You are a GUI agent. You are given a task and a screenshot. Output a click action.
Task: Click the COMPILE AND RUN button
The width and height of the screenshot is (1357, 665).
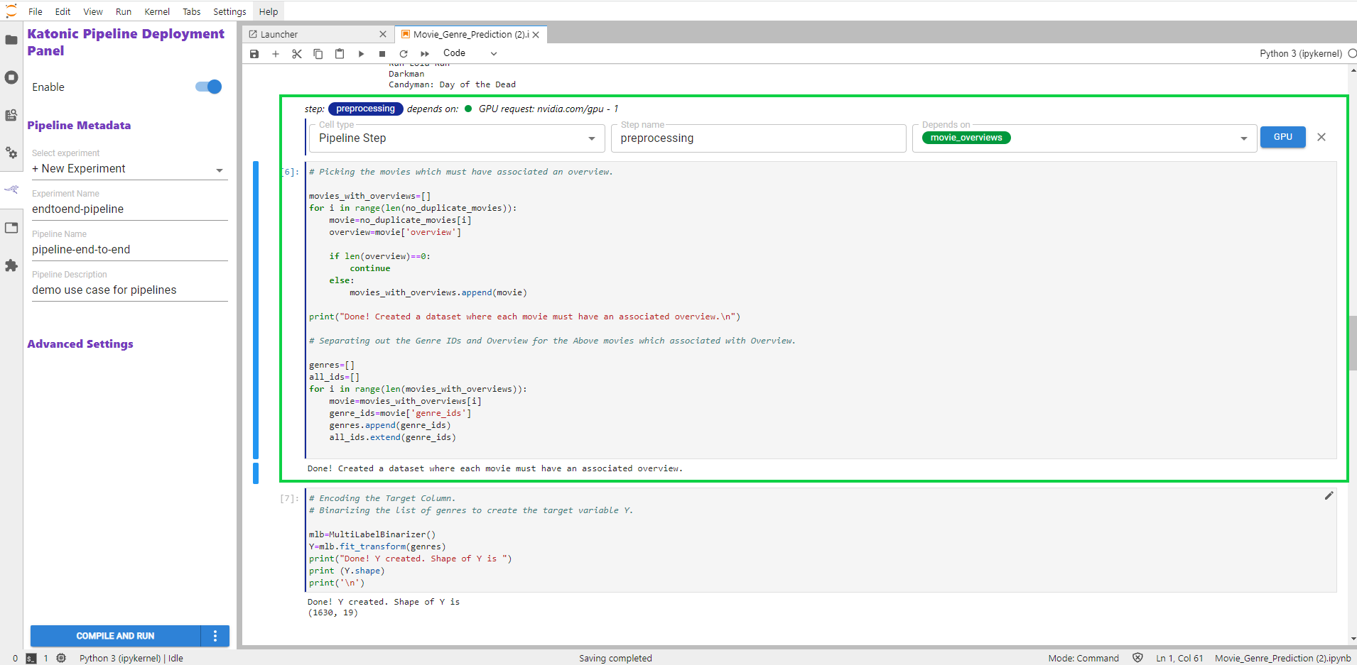116,636
